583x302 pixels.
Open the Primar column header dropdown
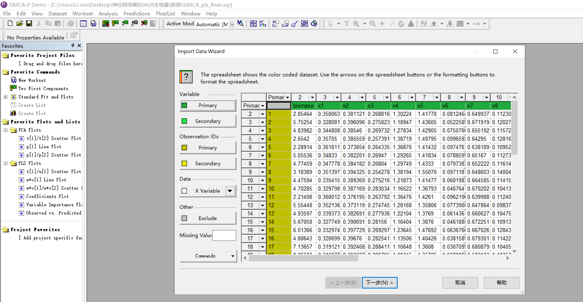click(287, 97)
